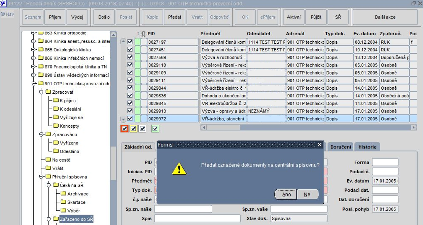Screen dimensions: 423x225
Task: Click the Archivace folder icon
Action: pyautogui.click(x=63, y=194)
